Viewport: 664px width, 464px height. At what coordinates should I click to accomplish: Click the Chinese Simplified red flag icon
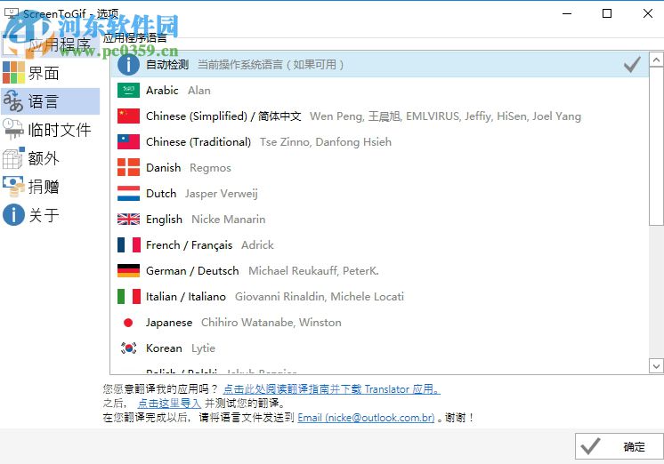tap(128, 116)
